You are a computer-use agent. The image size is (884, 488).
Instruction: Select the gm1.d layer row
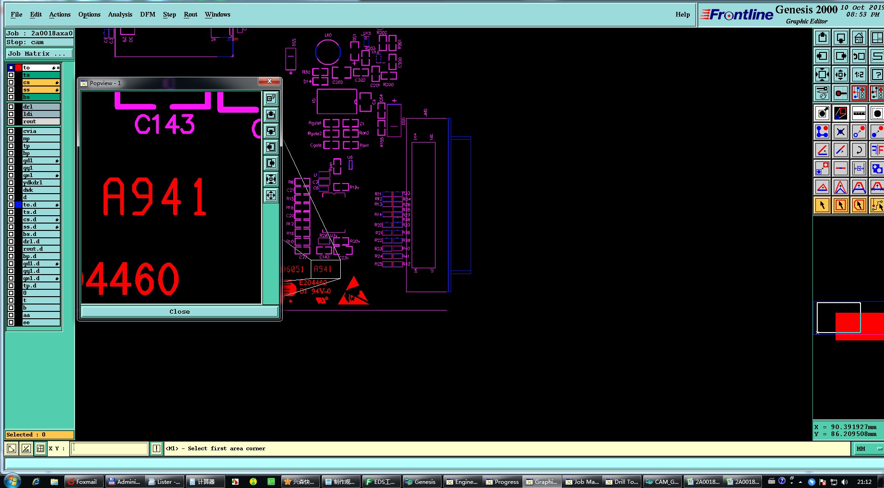[x=41, y=278]
